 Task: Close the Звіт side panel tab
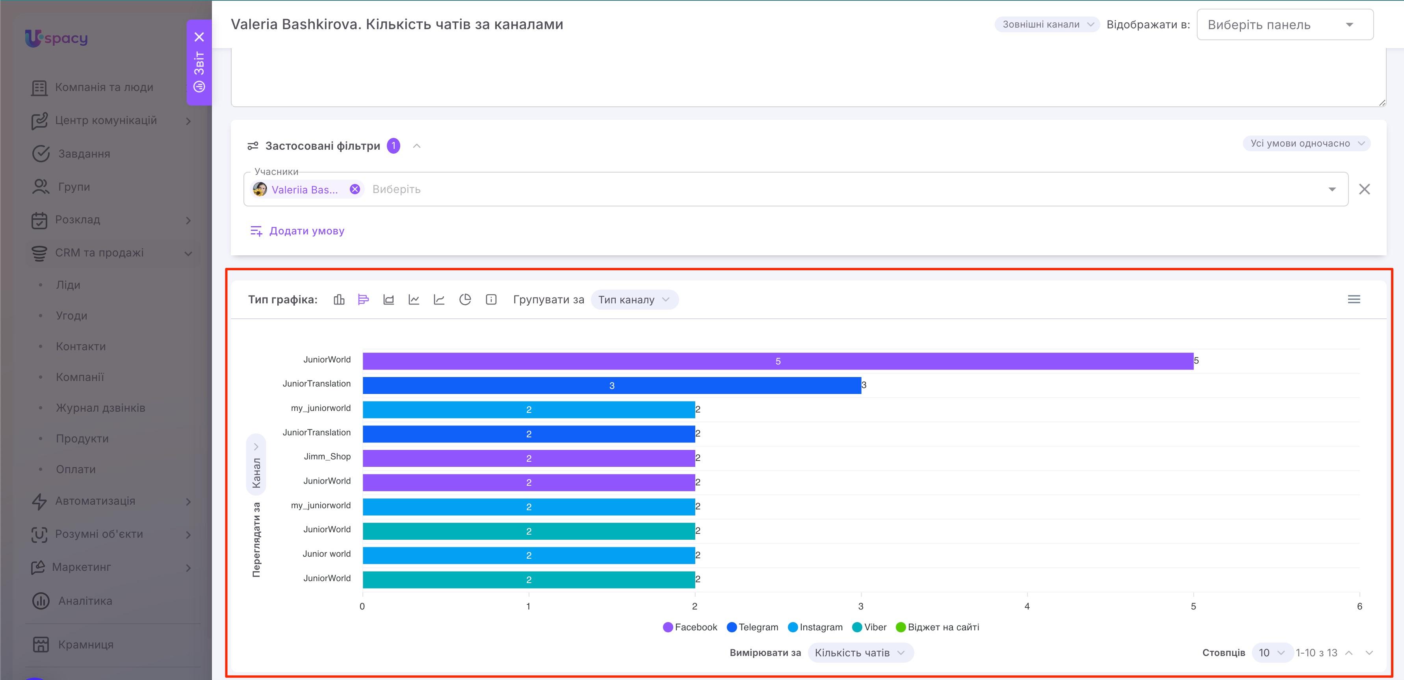(199, 37)
